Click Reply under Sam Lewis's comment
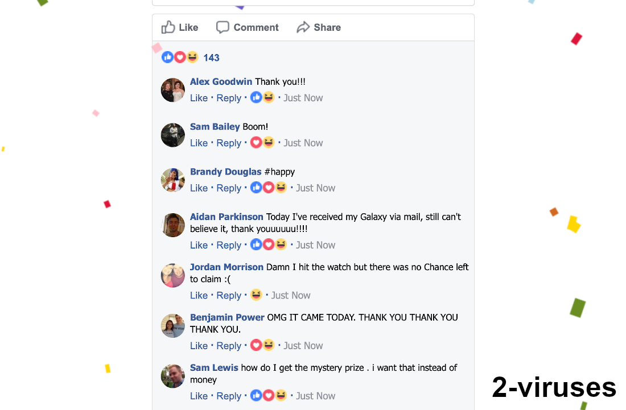Image resolution: width=626 pixels, height=410 pixels. point(229,395)
